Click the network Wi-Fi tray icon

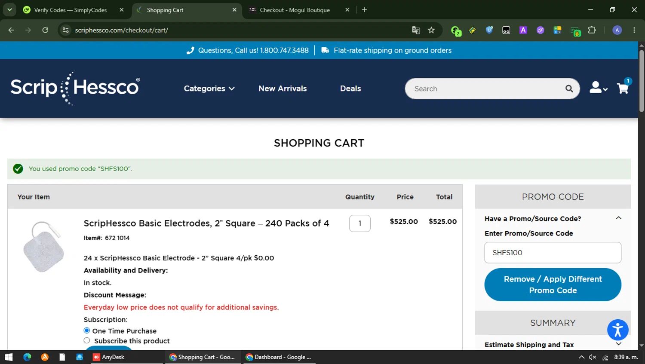[605, 357]
